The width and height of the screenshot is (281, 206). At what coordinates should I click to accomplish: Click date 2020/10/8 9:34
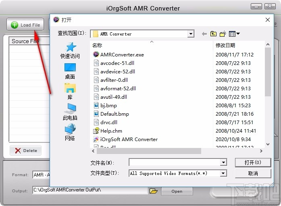click(233, 139)
